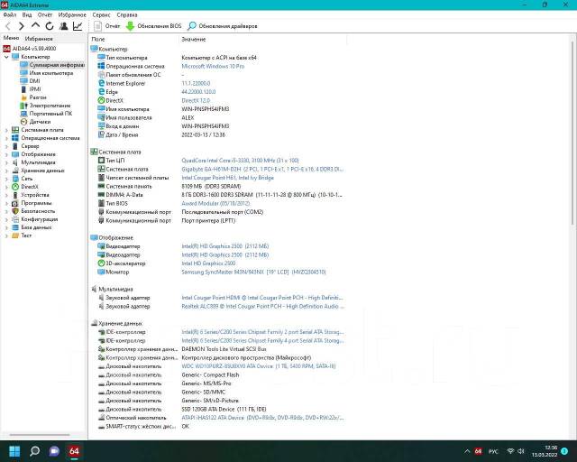Open QuadCore Intel Core i5-3330 link
Viewport: 577px width, 462px height.
point(240,161)
